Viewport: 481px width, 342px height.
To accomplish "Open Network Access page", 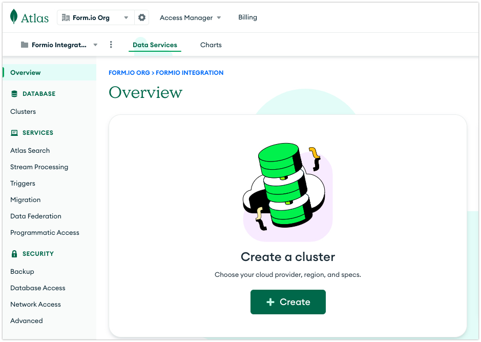I will (x=35, y=305).
